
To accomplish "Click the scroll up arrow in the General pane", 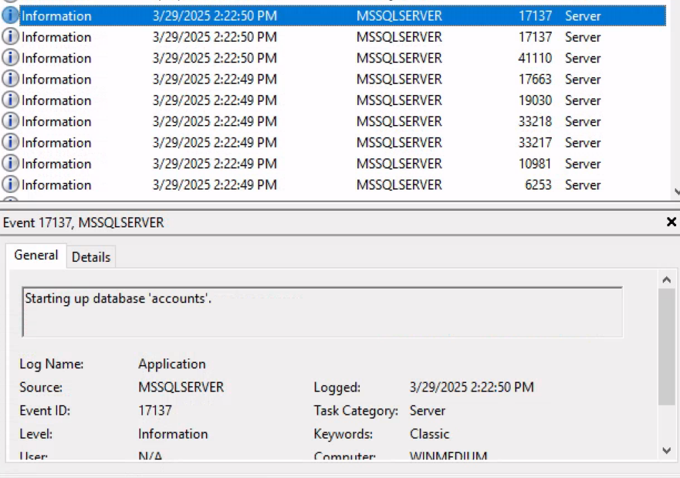I will (667, 279).
